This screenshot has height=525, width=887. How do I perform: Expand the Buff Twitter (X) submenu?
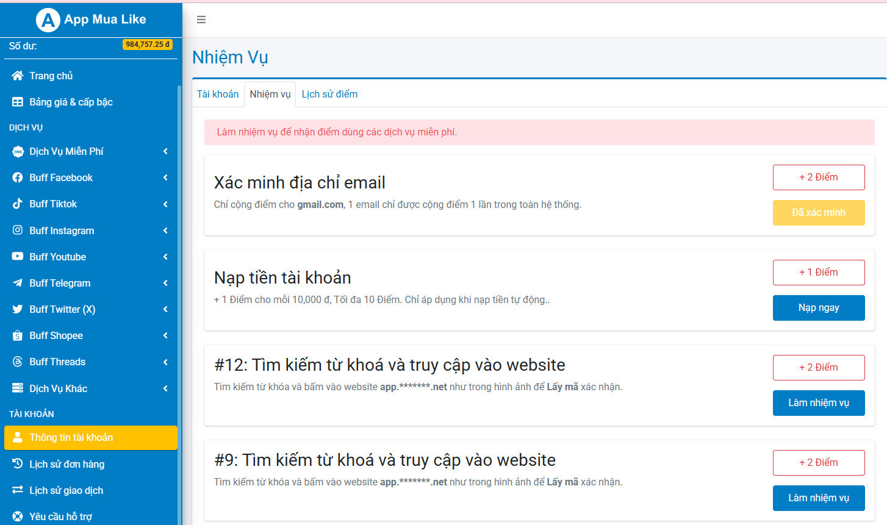pos(165,309)
